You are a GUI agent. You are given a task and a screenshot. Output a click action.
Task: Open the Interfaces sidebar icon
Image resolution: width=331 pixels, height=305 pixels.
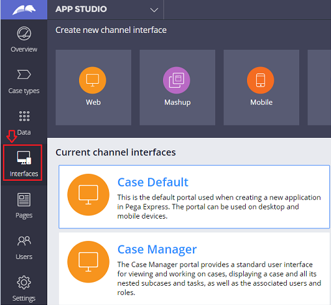coord(24,157)
